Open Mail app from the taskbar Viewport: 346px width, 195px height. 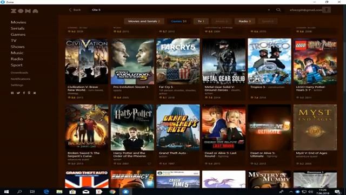[x=86, y=192]
